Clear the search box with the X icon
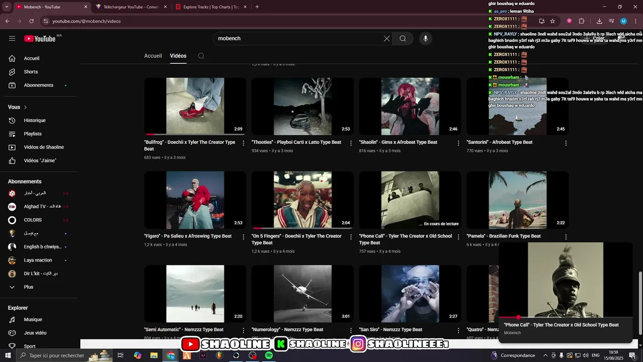 (386, 39)
